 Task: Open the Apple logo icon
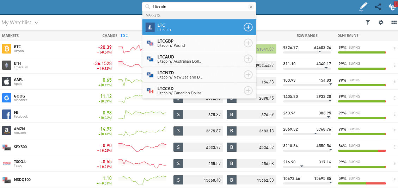click(7, 82)
